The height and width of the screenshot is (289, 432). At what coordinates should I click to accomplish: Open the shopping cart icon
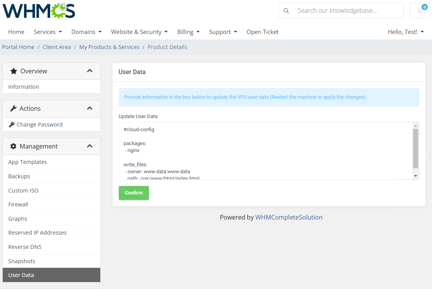click(x=420, y=10)
